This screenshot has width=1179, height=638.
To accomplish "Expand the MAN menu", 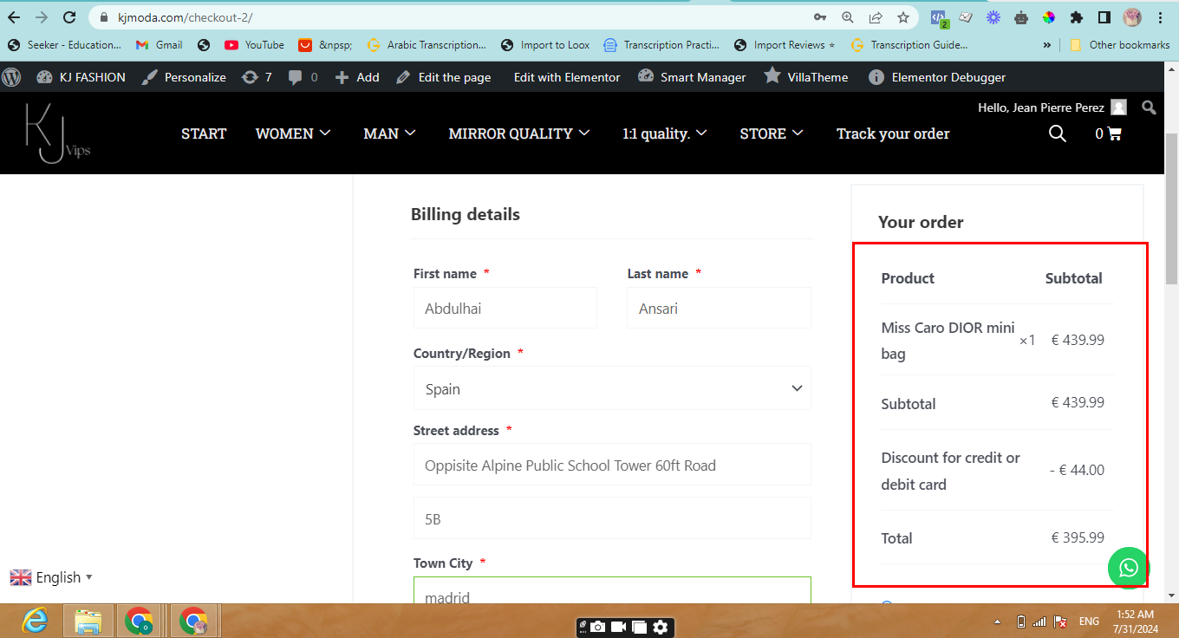I will click(389, 133).
